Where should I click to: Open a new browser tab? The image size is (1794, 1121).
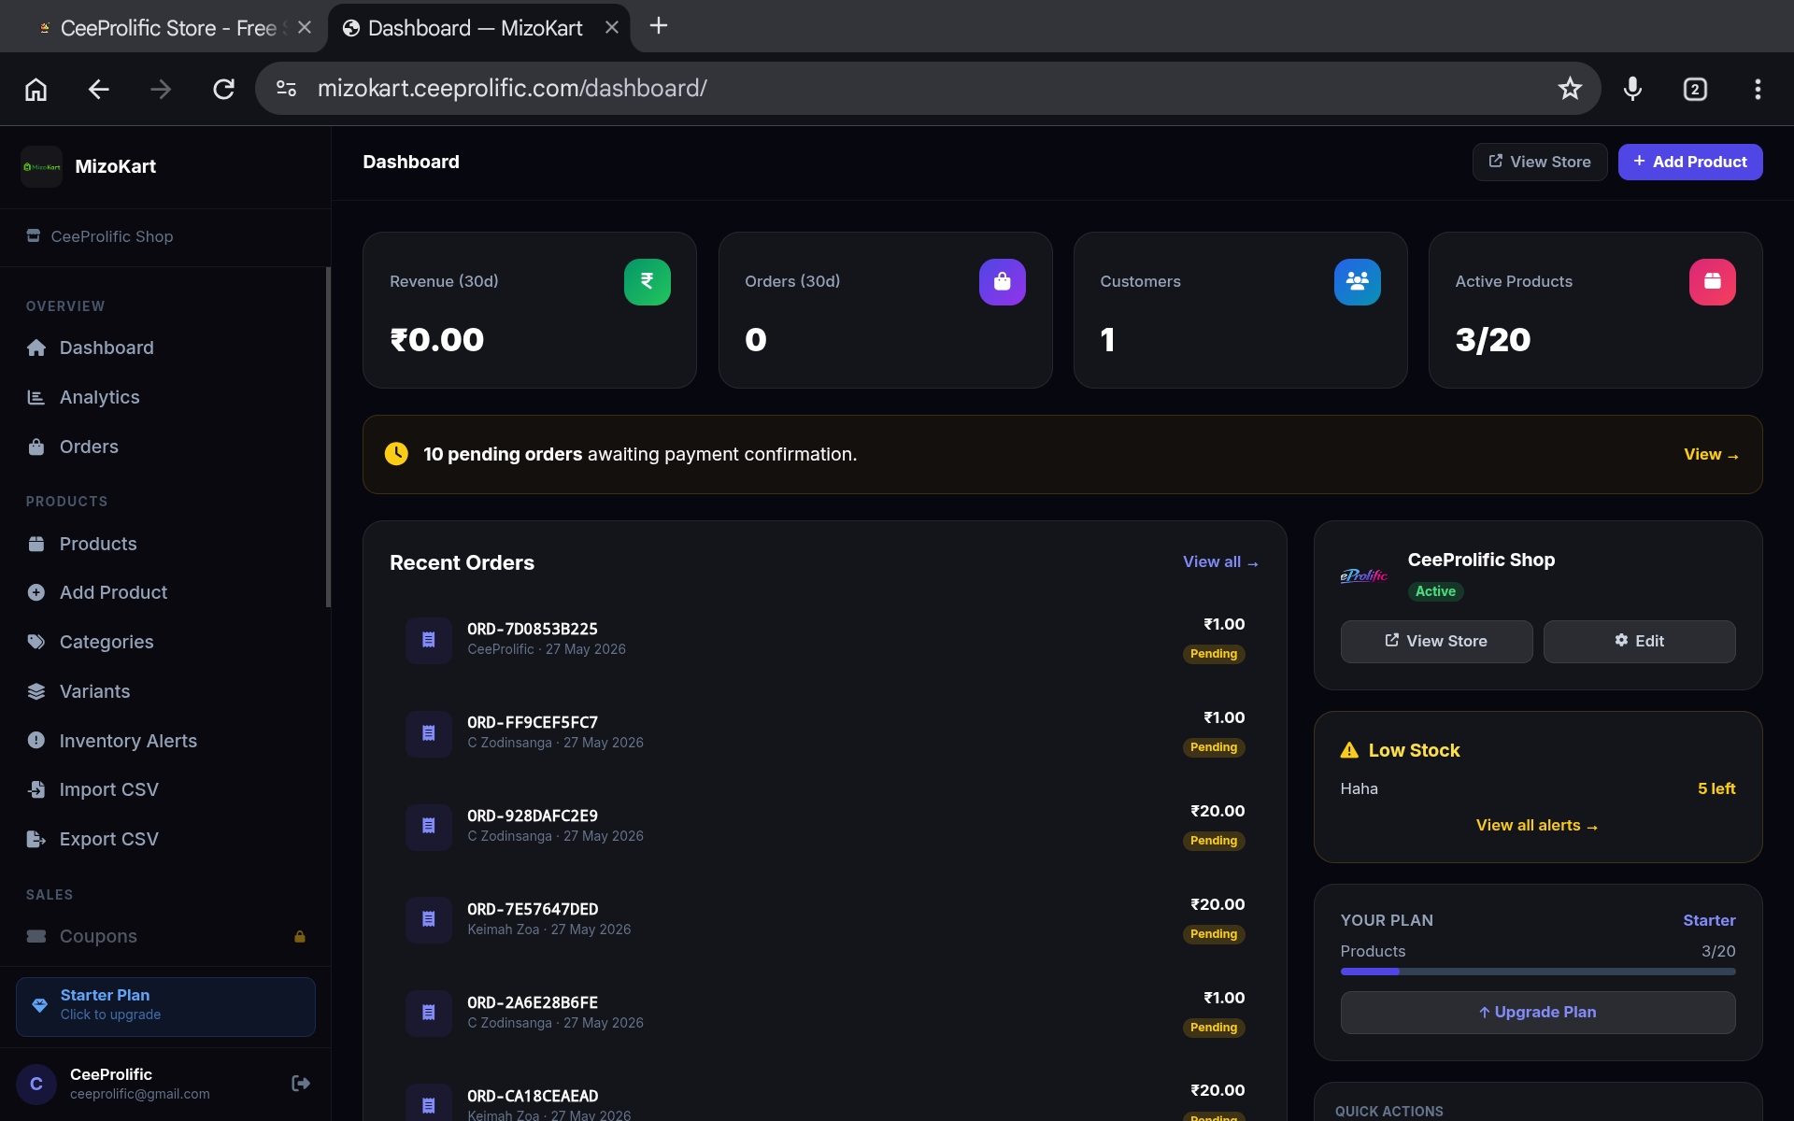(x=659, y=26)
